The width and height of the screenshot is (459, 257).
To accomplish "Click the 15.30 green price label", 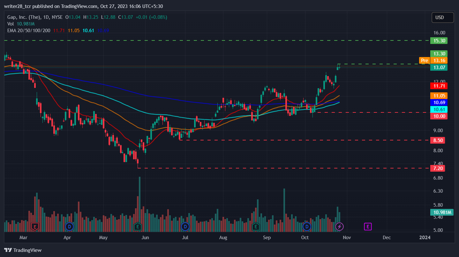I will click(439, 41).
